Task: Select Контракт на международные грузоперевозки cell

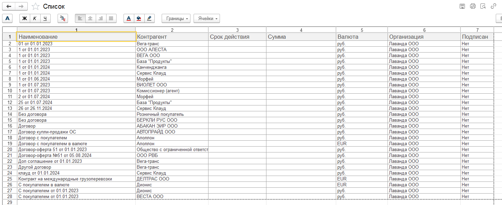Action: tap(76, 179)
